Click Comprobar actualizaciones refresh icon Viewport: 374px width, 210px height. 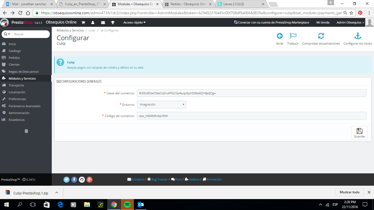click(x=321, y=36)
